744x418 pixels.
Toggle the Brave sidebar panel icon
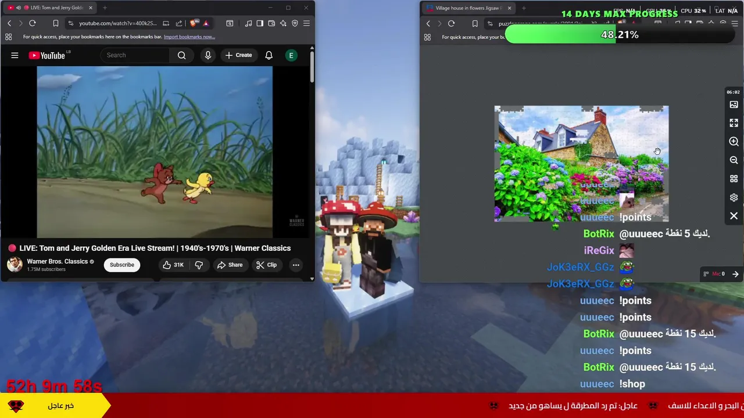coord(260,23)
